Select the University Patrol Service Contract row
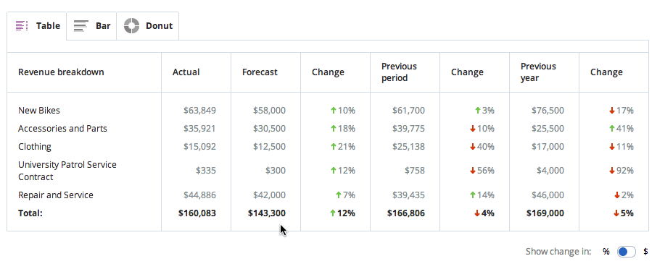Image resolution: width=665 pixels, height=264 pixels. (327, 171)
